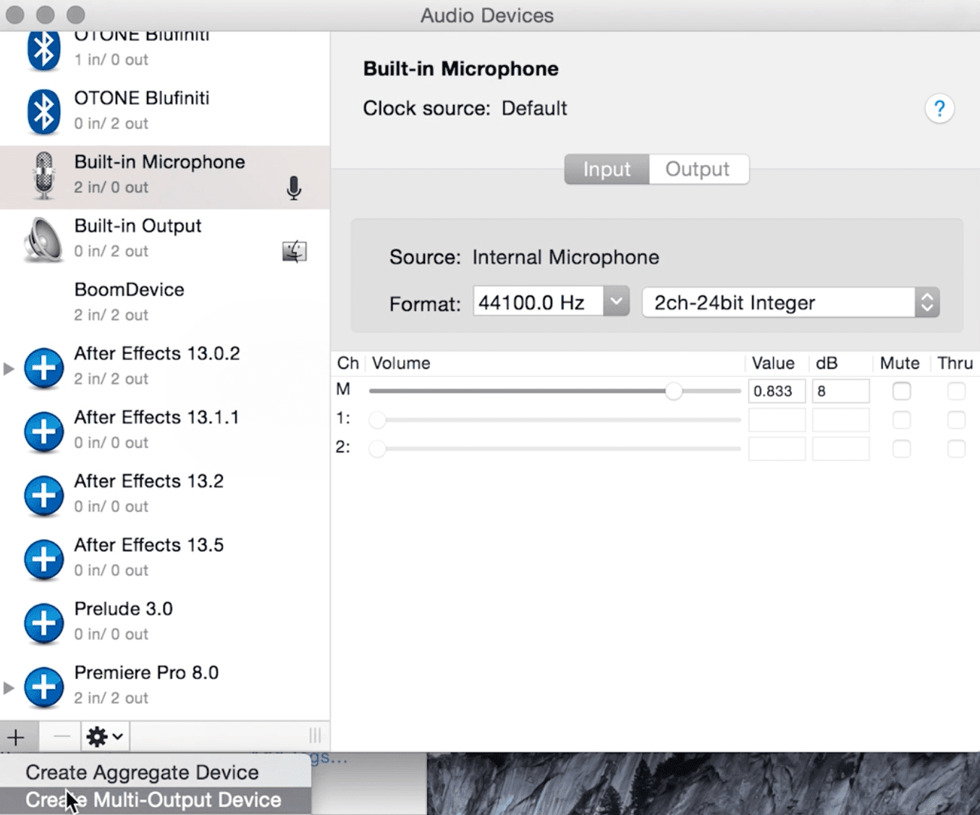
Task: Select BoomDevice in the device list
Action: (x=165, y=303)
